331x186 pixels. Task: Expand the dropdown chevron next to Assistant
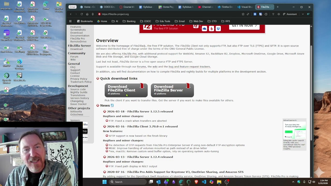click(x=303, y=14)
